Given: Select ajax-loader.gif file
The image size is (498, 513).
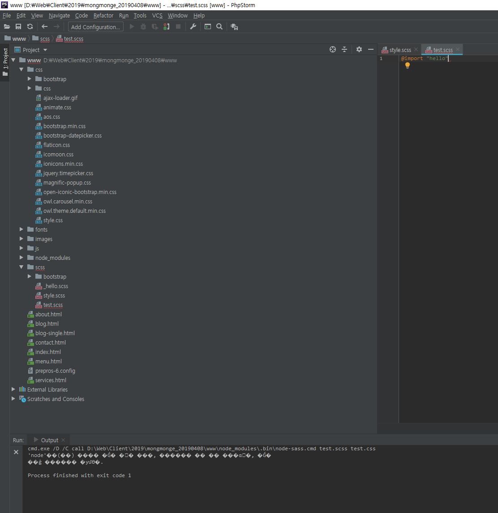Looking at the screenshot, I should pos(60,98).
